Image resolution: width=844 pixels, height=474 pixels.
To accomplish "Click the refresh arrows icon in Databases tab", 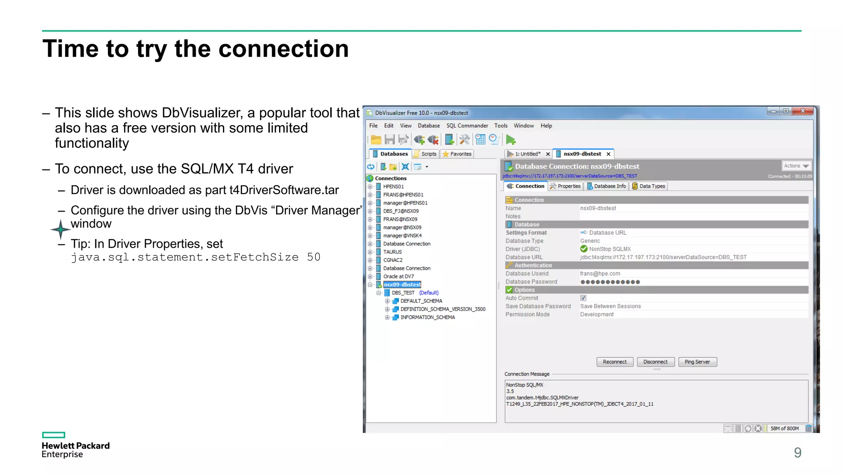I will pos(371,167).
